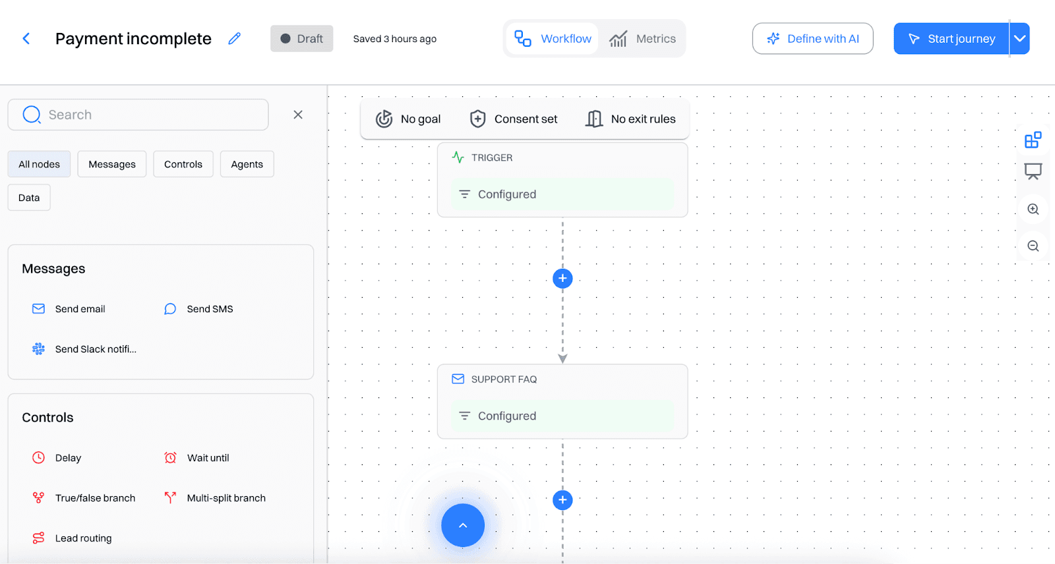Screen dimensions: 1055x564
Task: Switch to the Metrics tab
Action: point(643,39)
